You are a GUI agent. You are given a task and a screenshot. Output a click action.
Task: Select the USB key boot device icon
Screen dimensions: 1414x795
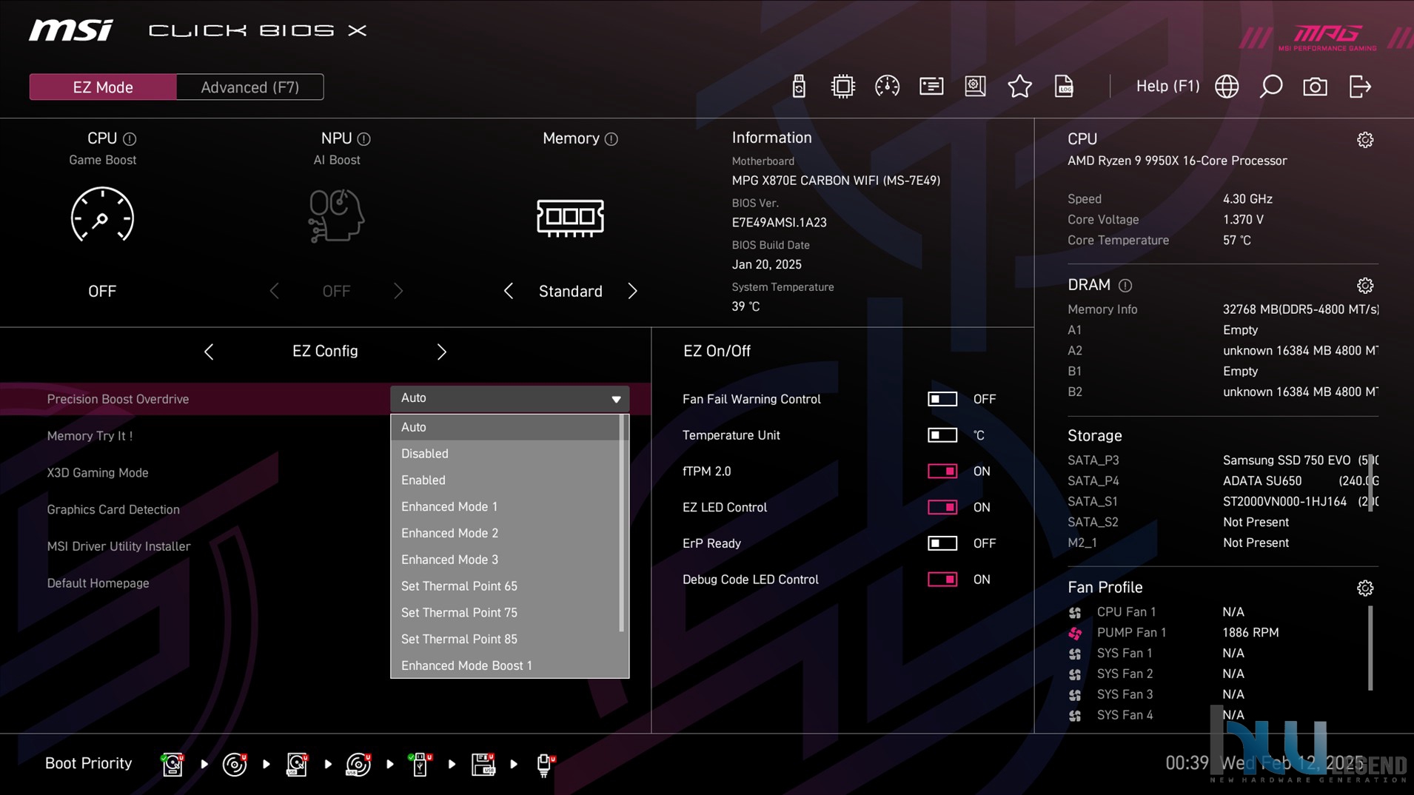pos(420,764)
